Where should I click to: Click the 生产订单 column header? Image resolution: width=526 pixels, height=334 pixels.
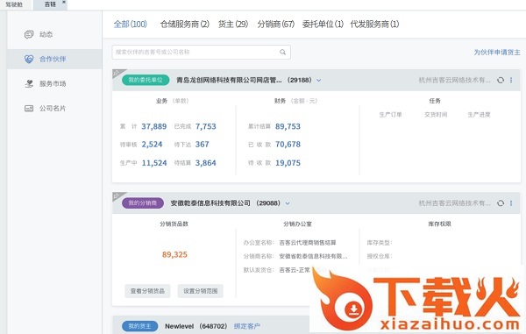390,115
